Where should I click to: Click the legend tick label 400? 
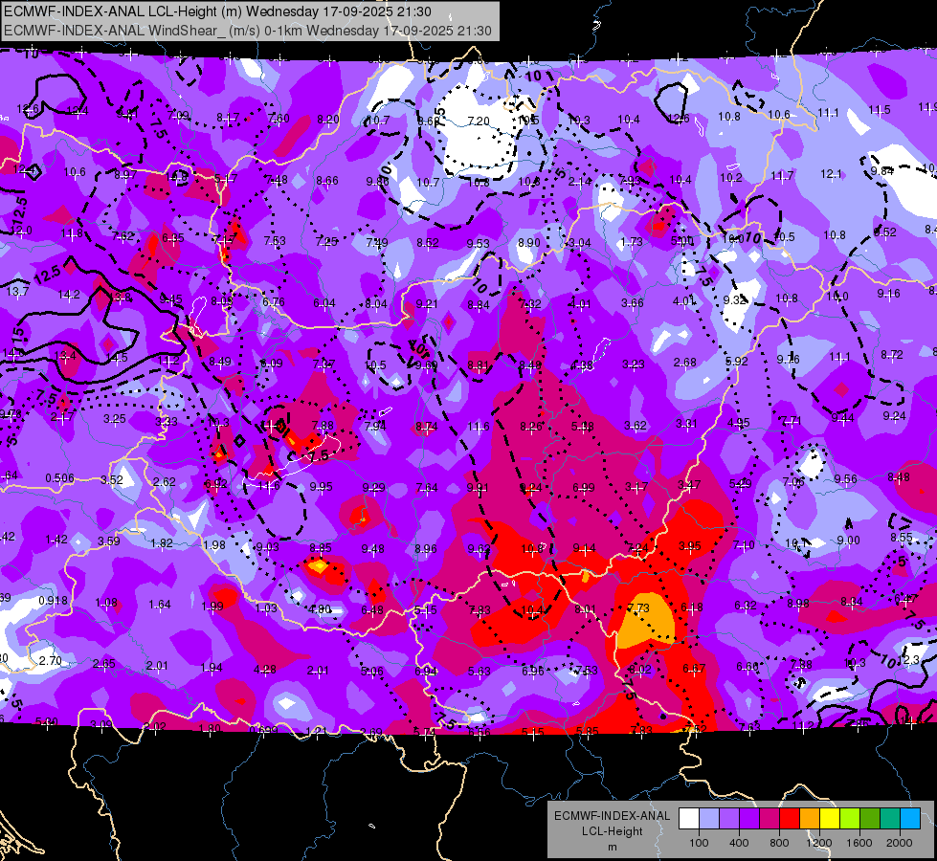(x=739, y=843)
